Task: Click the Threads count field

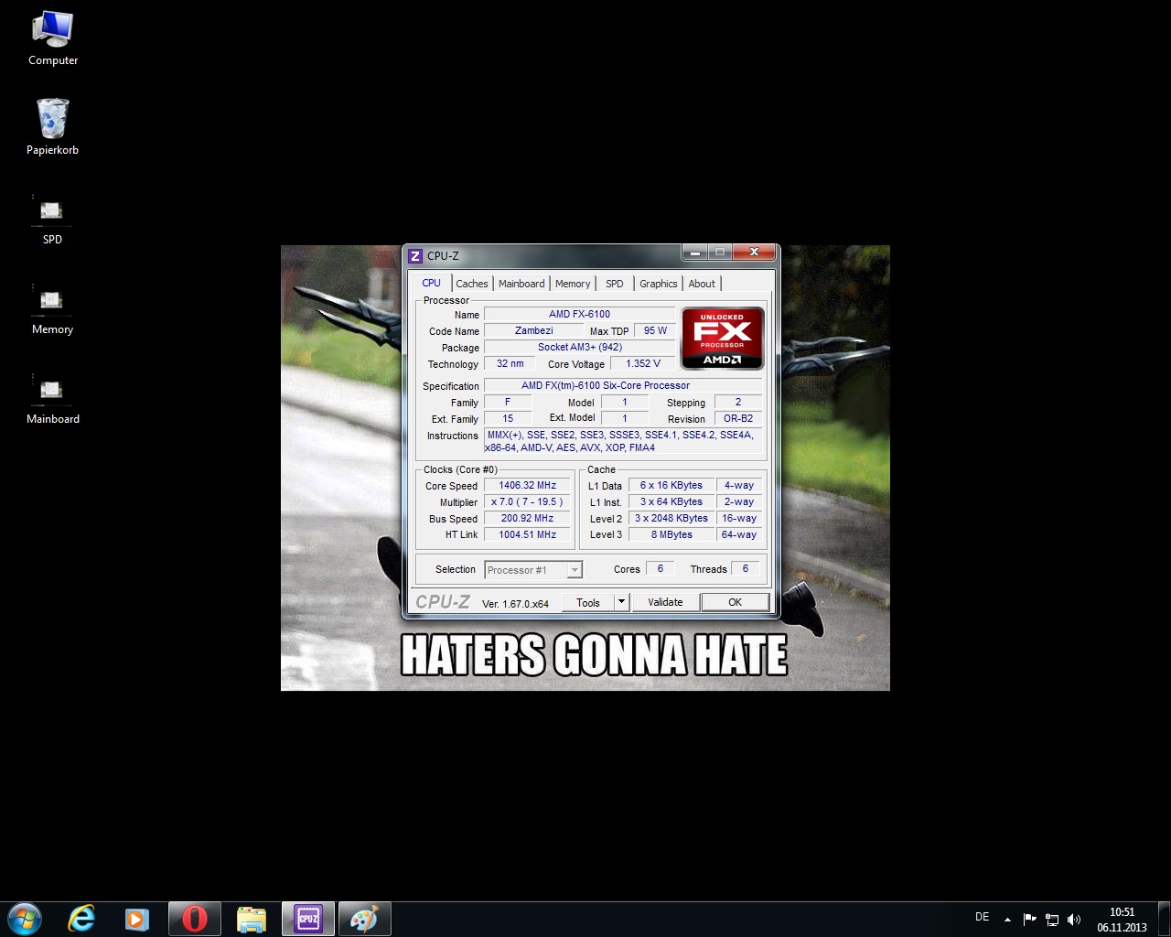Action: click(x=745, y=568)
